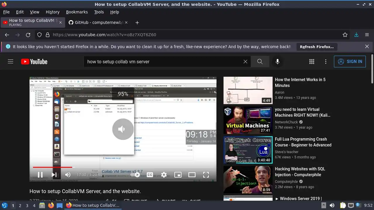
Task: Skip to the next video
Action: pos(54,175)
